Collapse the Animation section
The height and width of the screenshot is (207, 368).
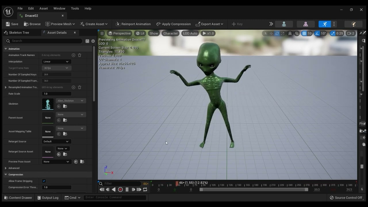(x=5, y=49)
